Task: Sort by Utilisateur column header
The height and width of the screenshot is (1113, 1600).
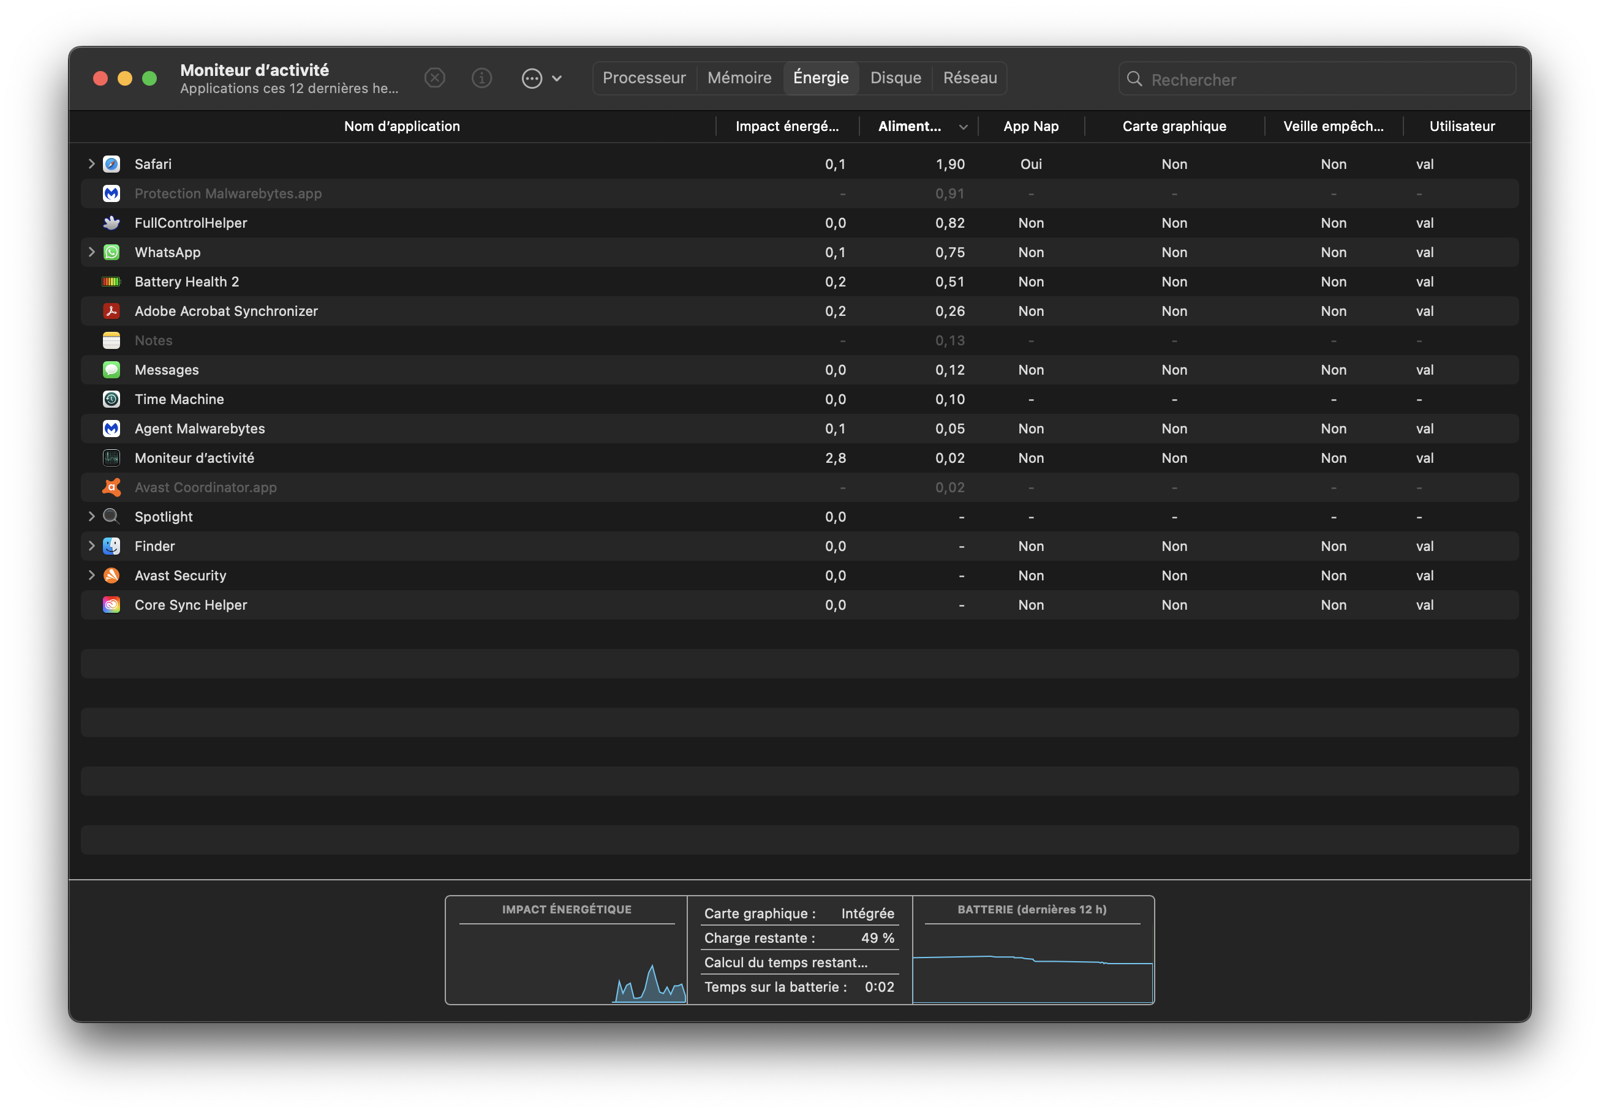Action: (1462, 127)
